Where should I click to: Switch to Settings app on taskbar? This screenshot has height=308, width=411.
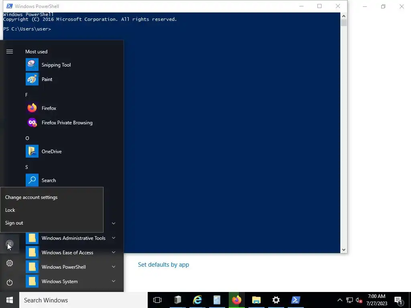(x=276, y=300)
